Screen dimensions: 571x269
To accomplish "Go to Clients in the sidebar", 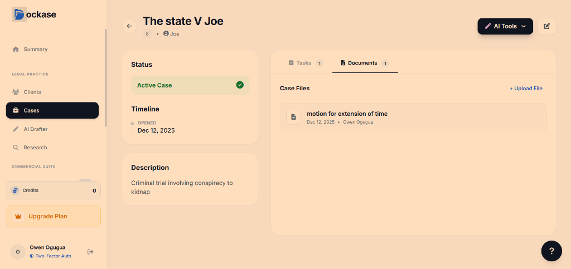I will pos(32,92).
